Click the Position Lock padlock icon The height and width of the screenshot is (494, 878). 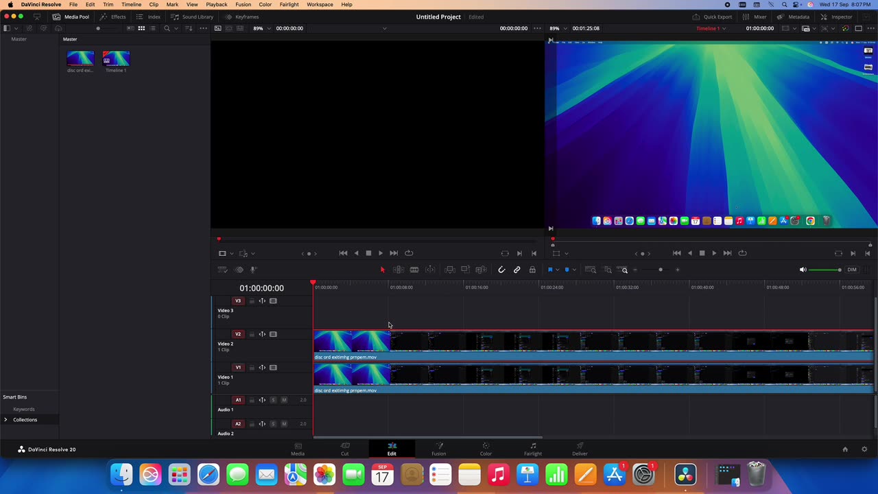coord(532,270)
